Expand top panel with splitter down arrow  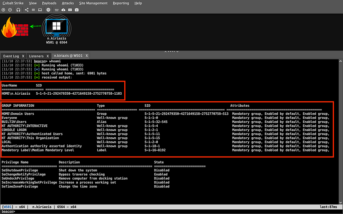click(178, 52)
